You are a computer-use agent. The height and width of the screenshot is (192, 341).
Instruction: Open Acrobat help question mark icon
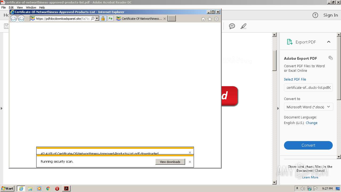[x=315, y=15]
